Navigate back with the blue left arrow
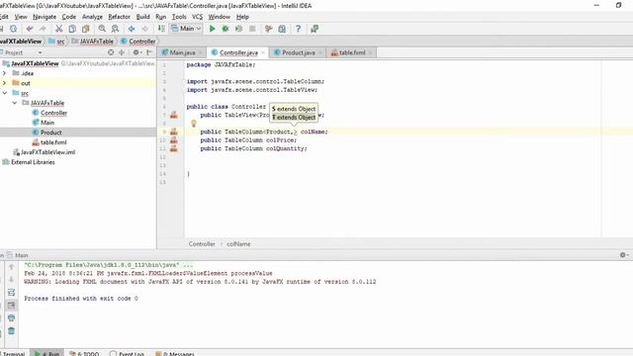Screen dimensions: 633x356 (132, 29)
